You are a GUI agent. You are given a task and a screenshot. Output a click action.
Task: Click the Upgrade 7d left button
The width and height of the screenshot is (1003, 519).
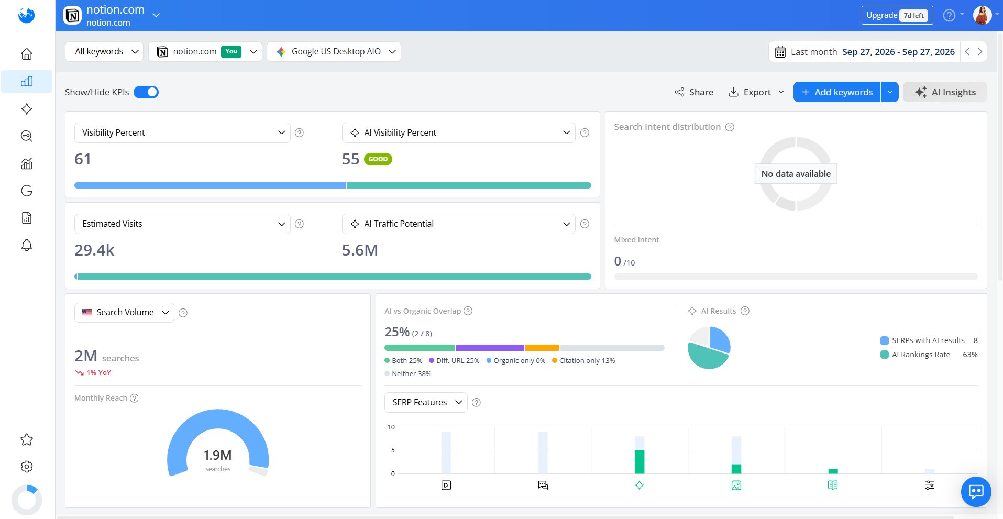point(897,15)
